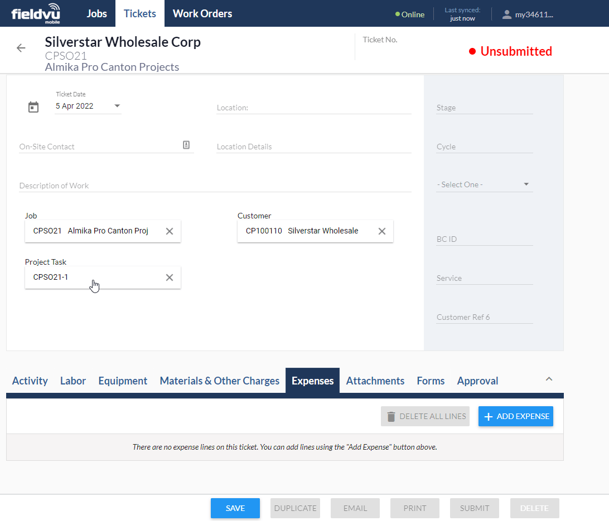Click the fieldvu mobile logo
609x521 pixels.
[x=36, y=13]
